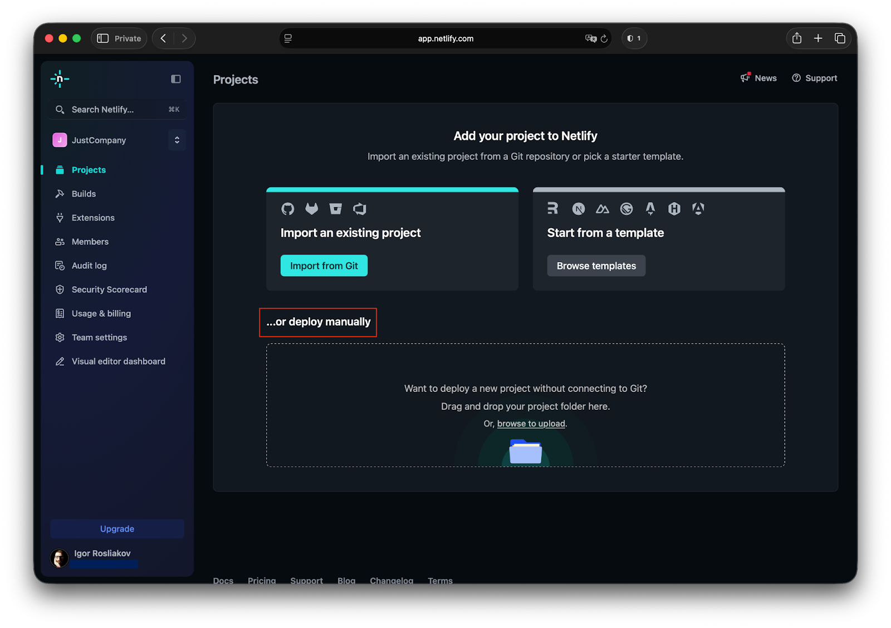Image resolution: width=891 pixels, height=628 pixels.
Task: Click the browse to upload link
Action: pyautogui.click(x=531, y=424)
